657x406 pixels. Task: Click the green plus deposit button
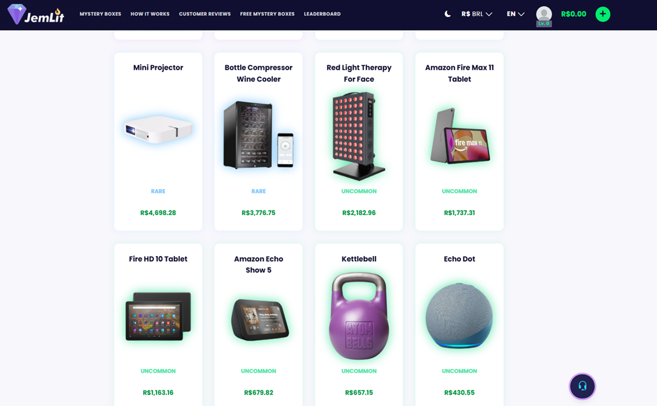click(x=603, y=14)
